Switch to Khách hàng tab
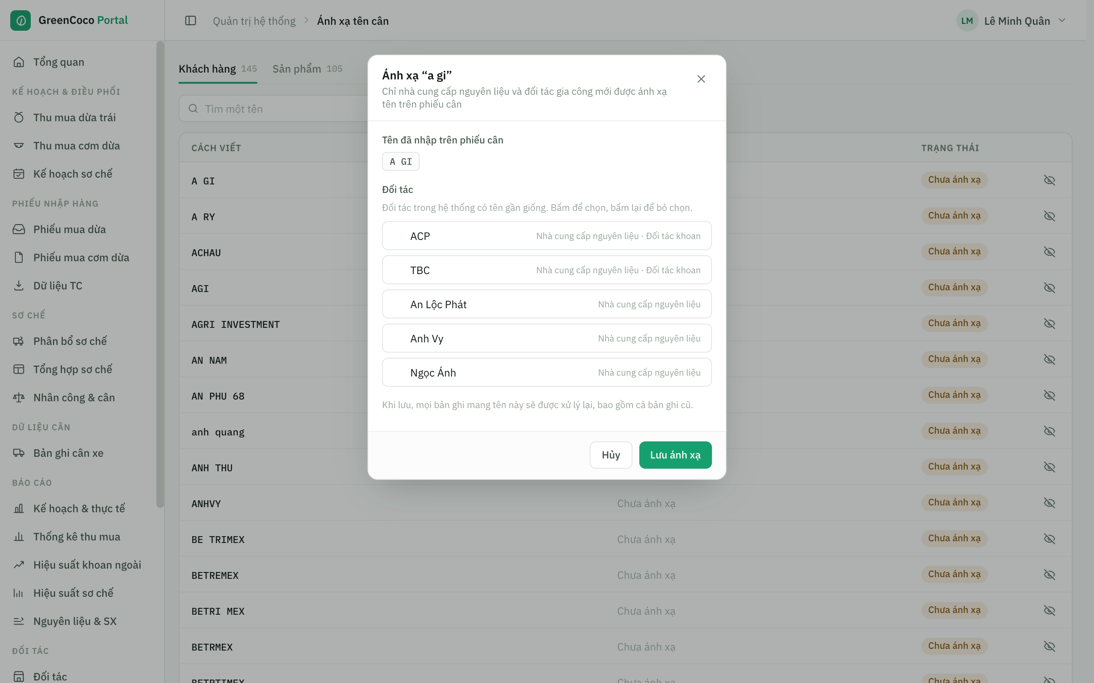Viewport: 1094px width, 683px height. click(218, 69)
